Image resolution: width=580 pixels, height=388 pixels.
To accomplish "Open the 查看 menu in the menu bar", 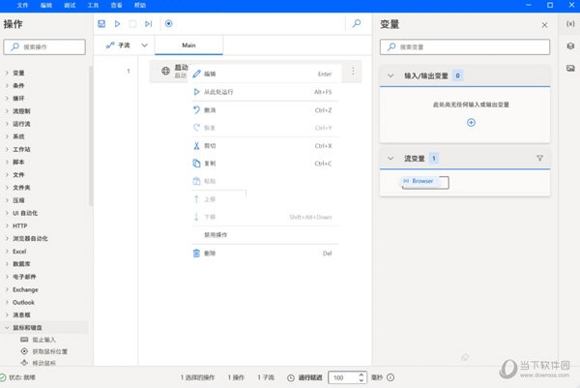I will click(x=117, y=5).
